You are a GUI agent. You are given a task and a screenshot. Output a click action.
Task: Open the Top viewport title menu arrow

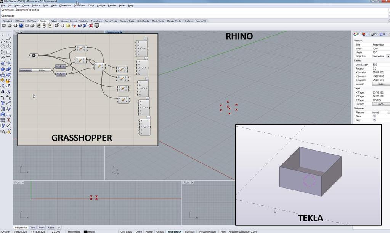coord(21,32)
